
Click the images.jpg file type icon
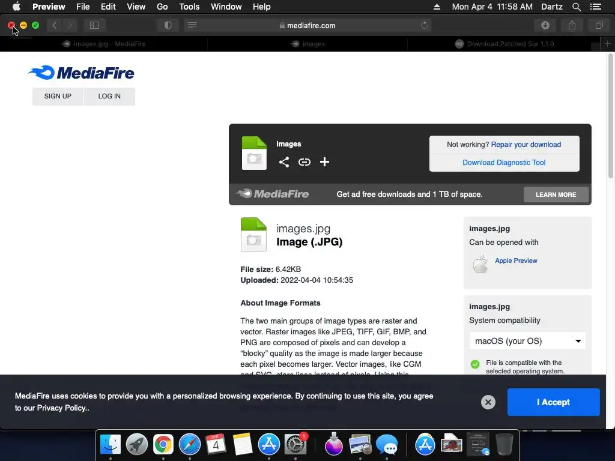tap(253, 235)
